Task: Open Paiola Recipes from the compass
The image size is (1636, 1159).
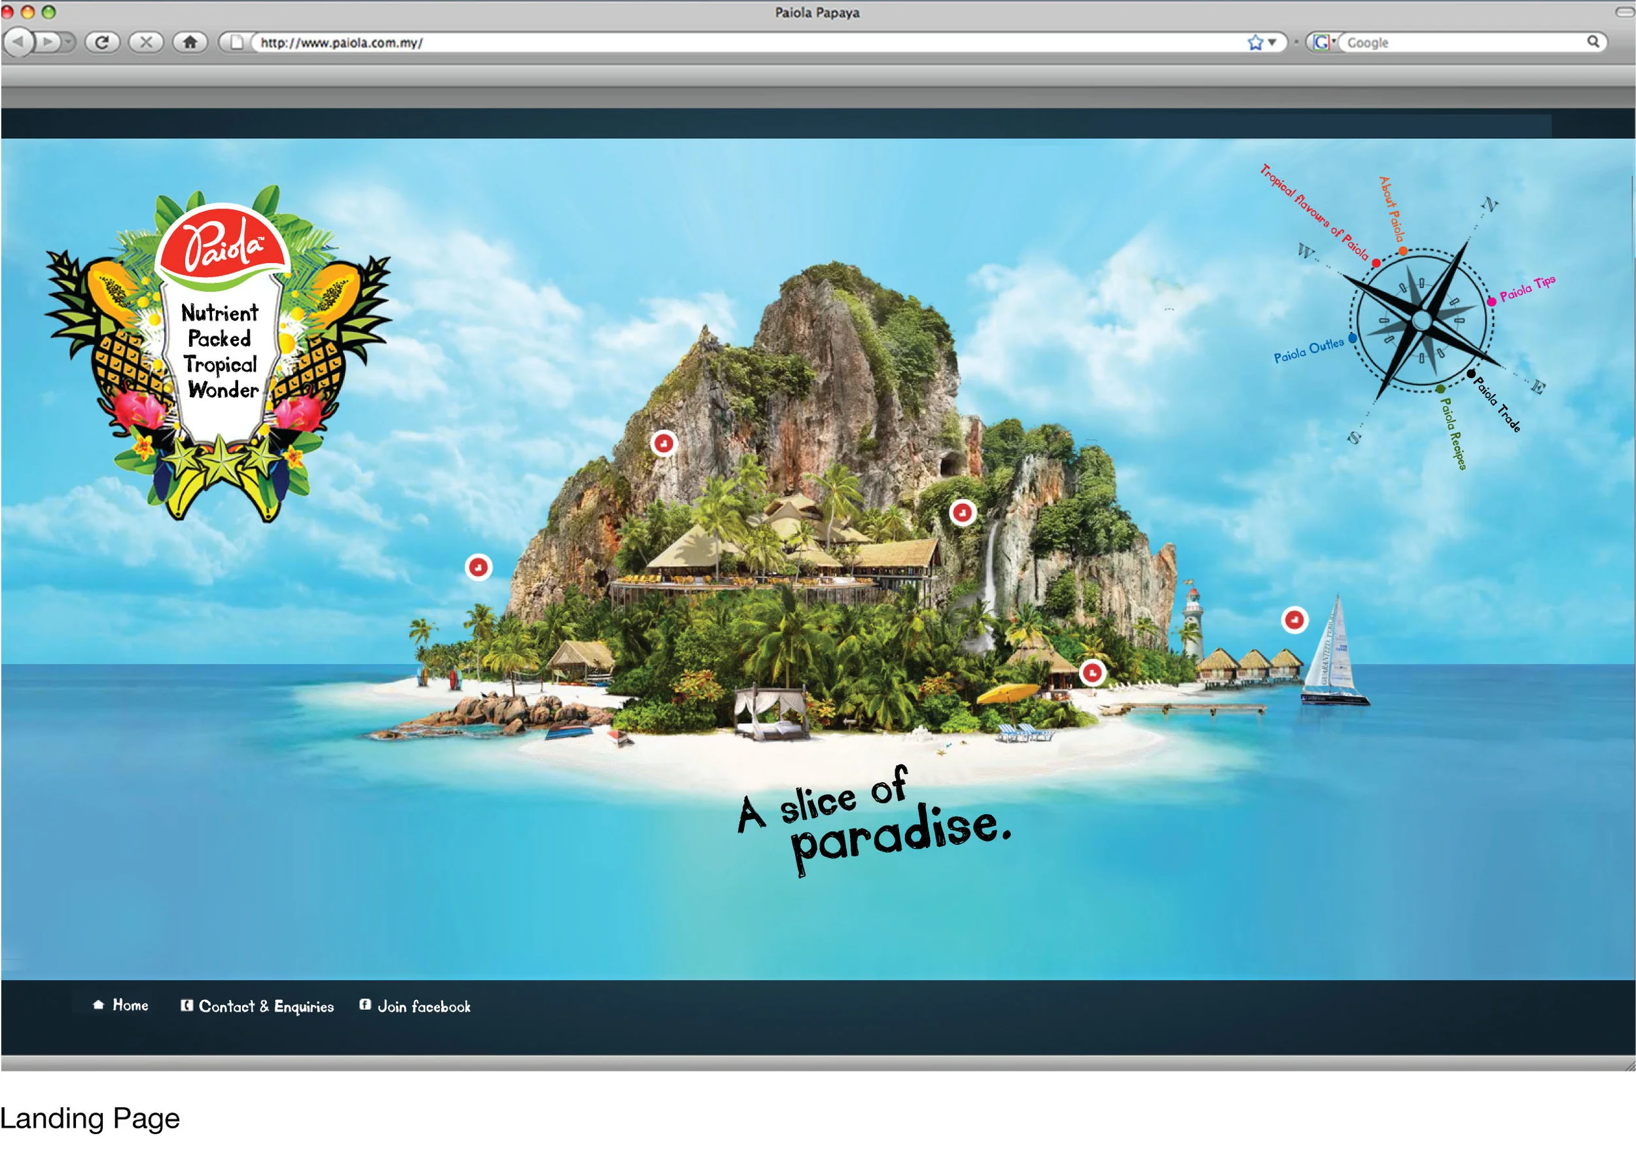Action: (1453, 433)
